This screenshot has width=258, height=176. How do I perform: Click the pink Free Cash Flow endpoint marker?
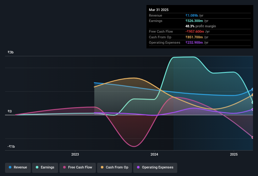pyautogui.click(x=253, y=137)
